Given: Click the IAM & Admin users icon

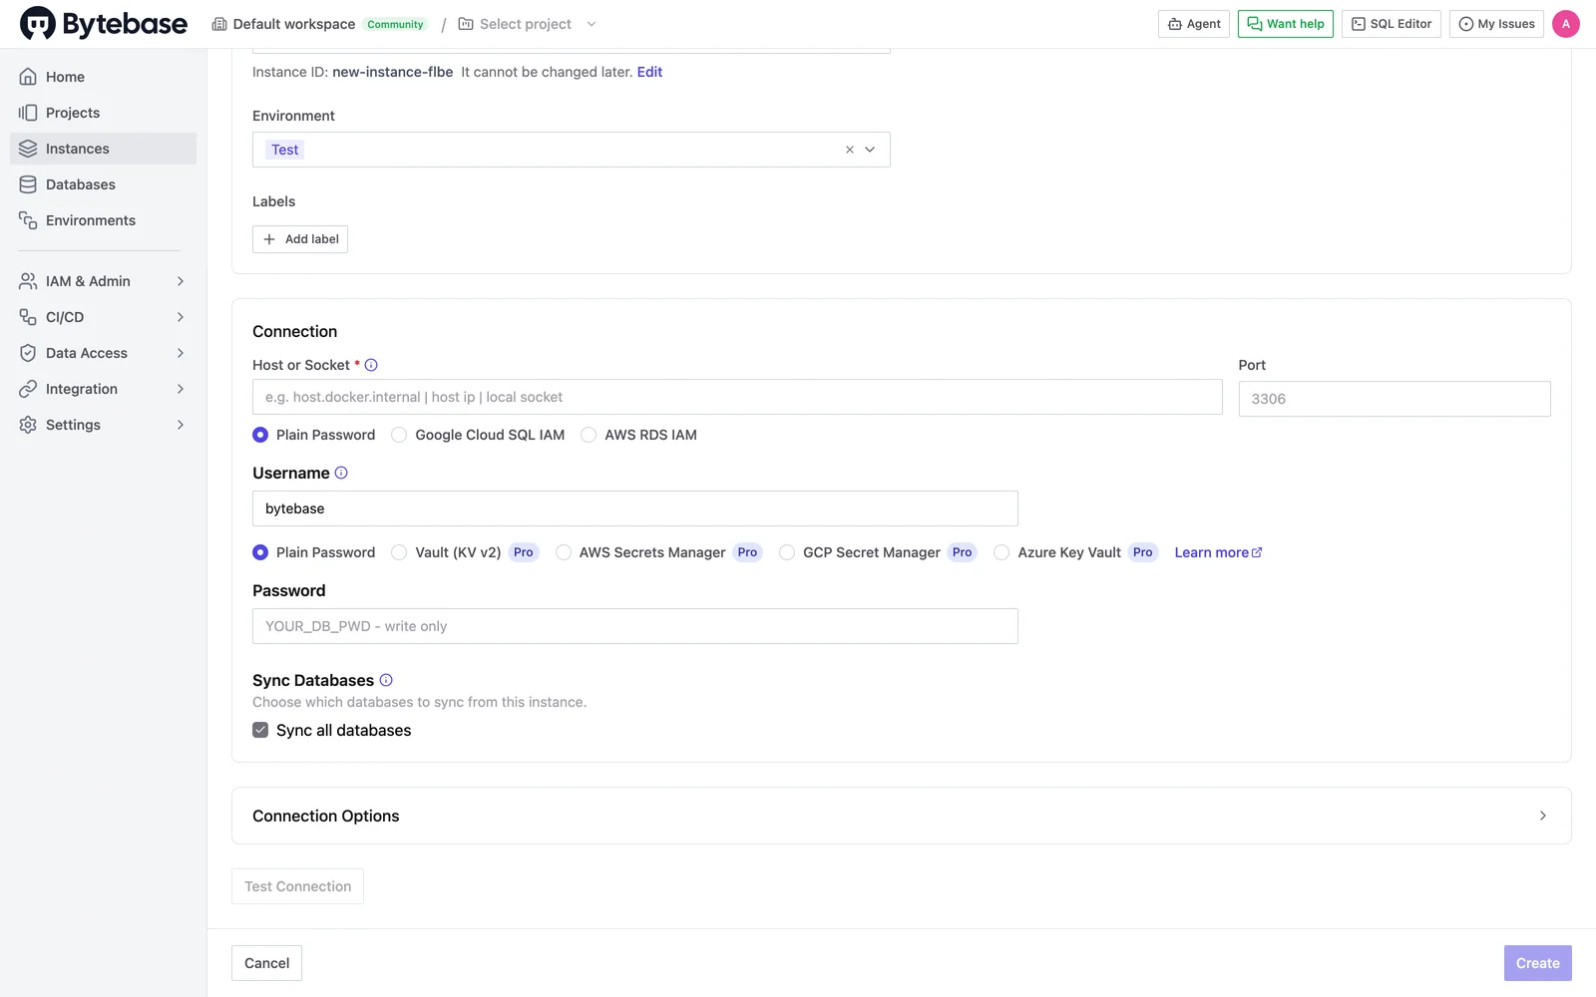Looking at the screenshot, I should coord(28,281).
